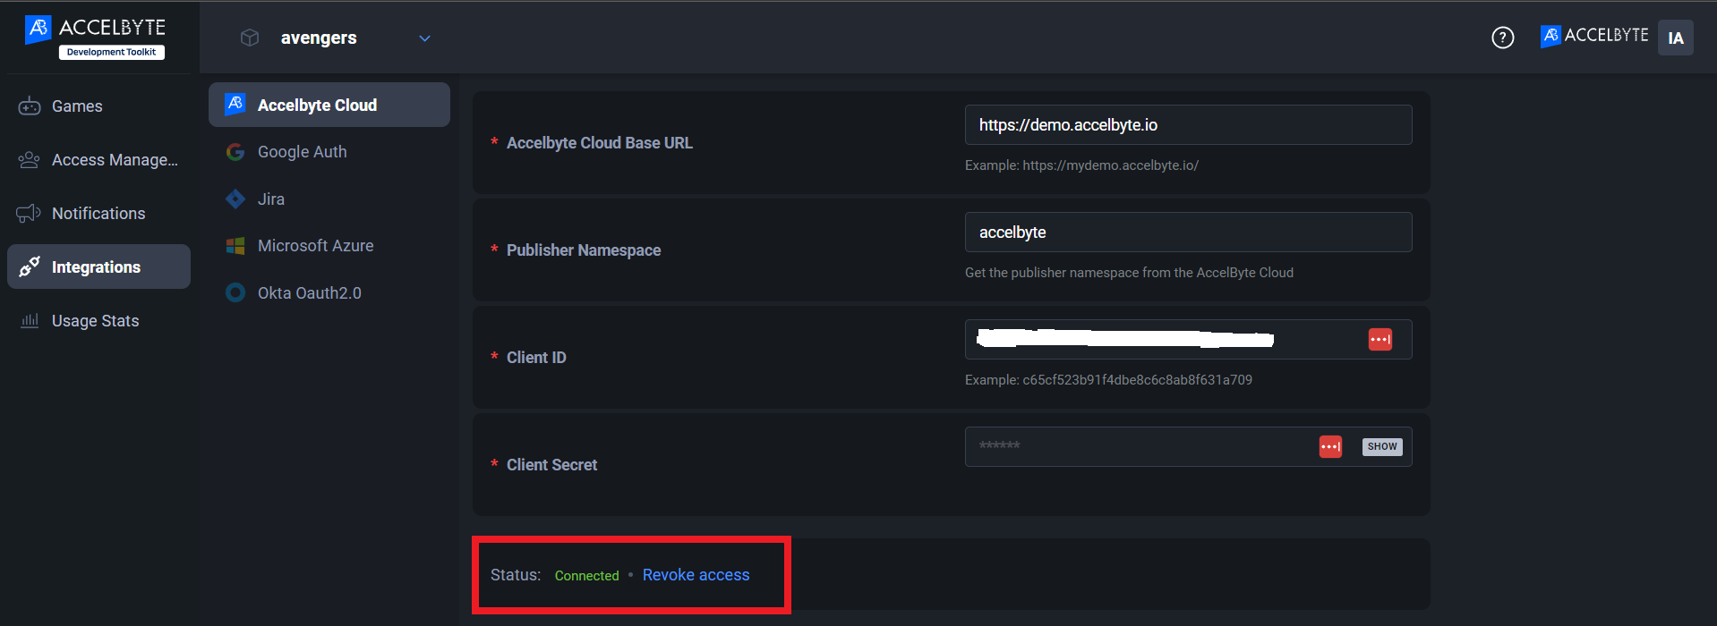Open the IA user avatar menu
Image resolution: width=1717 pixels, height=626 pixels.
point(1676,38)
